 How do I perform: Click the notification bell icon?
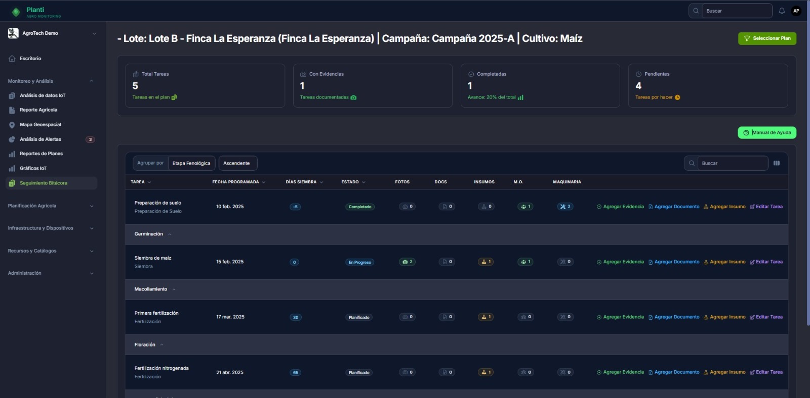[x=782, y=11]
